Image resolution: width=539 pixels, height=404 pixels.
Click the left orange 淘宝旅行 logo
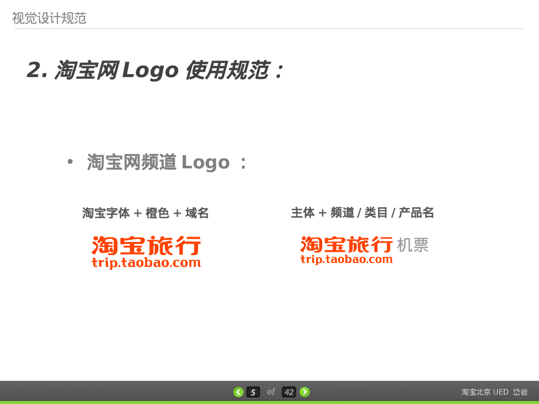tap(146, 245)
